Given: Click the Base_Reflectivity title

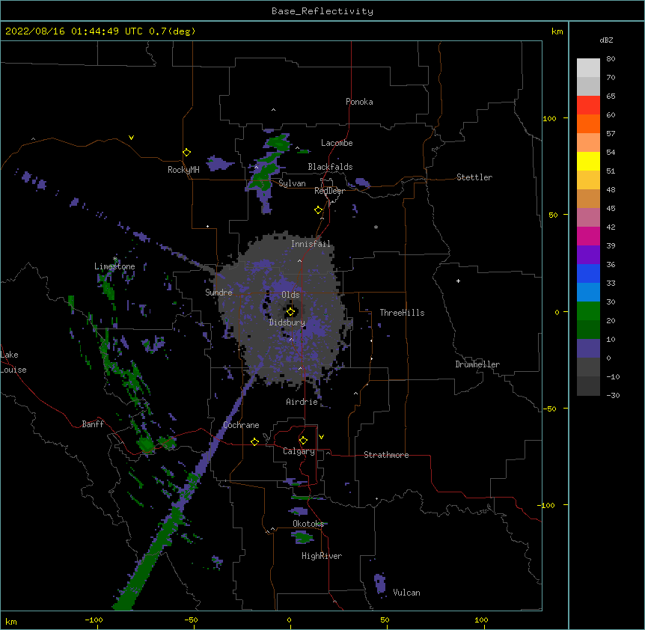Looking at the screenshot, I should tap(322, 11).
